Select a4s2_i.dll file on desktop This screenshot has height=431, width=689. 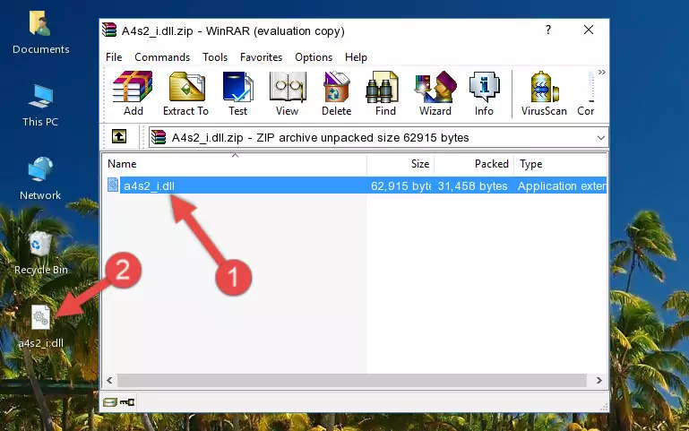[x=41, y=326]
